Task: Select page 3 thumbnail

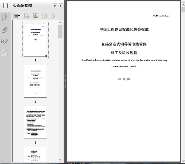Action: pyautogui.click(x=35, y=122)
